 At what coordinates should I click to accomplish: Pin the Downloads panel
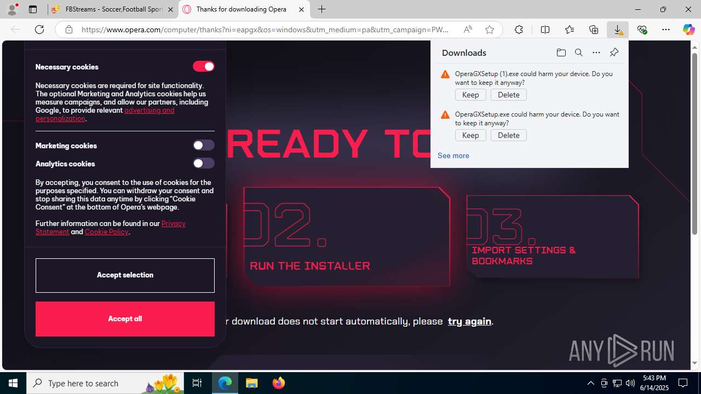[x=614, y=53]
